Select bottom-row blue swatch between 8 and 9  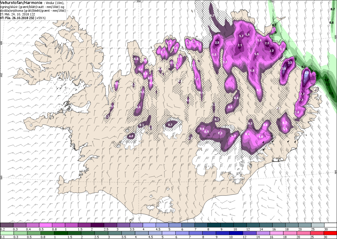(x=209, y=233)
